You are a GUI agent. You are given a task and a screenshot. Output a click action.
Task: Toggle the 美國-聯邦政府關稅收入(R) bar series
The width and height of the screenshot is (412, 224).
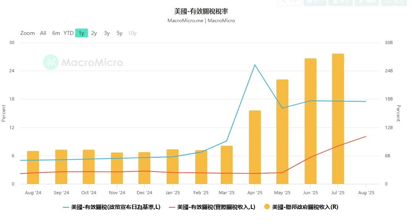tap(305, 207)
